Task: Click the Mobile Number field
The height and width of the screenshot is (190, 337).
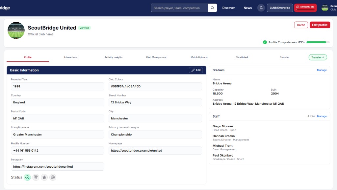Action: click(x=58, y=151)
